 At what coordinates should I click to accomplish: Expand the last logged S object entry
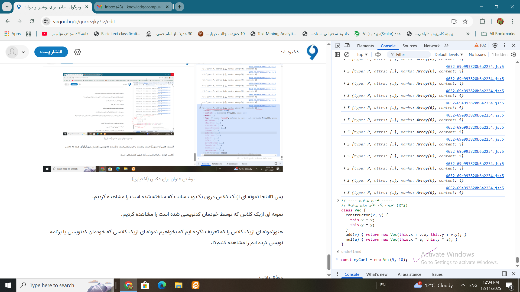coord(344,193)
